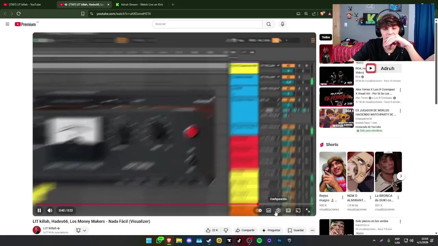Show hidden system tray icons
This screenshot has width=438, height=246.
coord(374,241)
